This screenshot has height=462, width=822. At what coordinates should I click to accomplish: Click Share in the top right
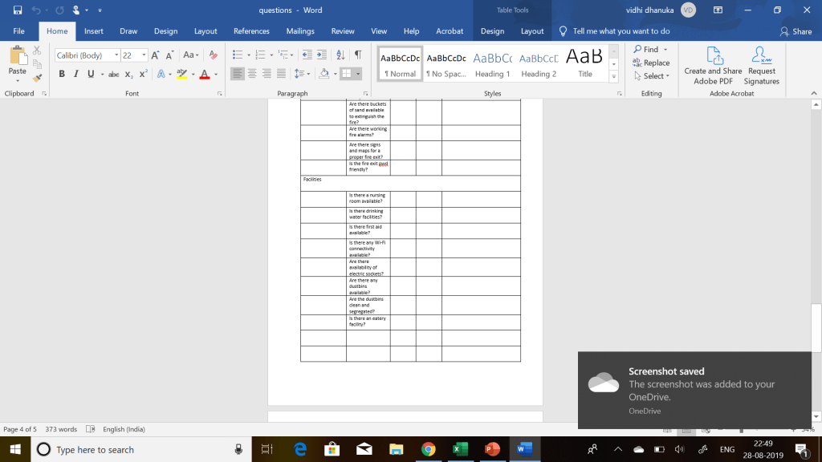click(796, 31)
